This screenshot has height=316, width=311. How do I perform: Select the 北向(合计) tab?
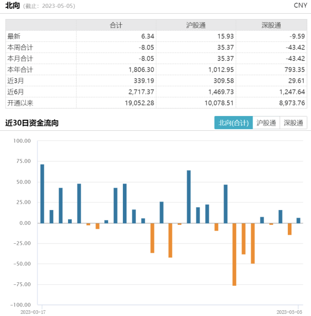[234, 123]
